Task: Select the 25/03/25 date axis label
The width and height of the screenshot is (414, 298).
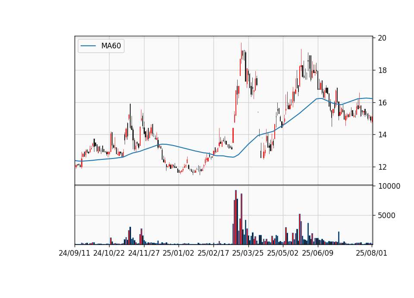Action: [x=248, y=253]
